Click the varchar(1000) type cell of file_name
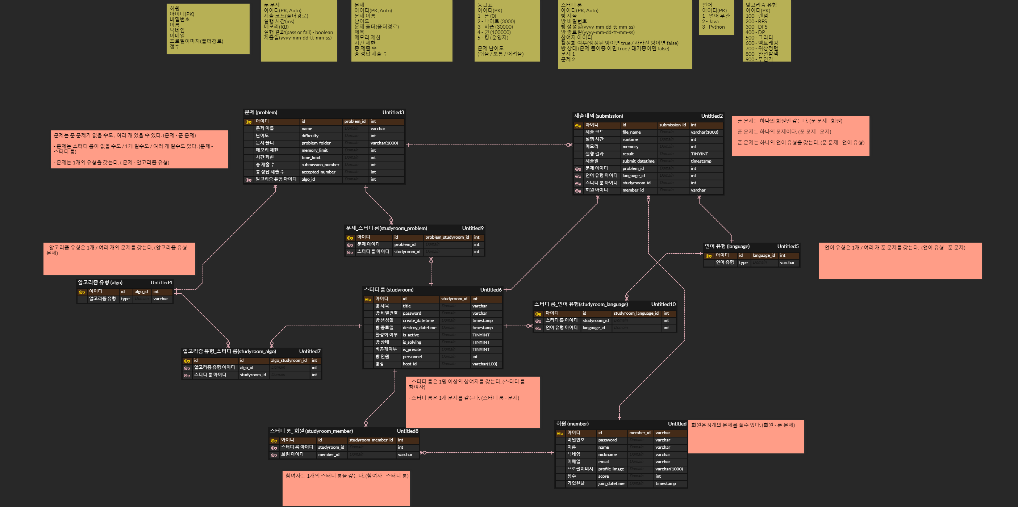The height and width of the screenshot is (507, 1018). pyautogui.click(x=705, y=132)
